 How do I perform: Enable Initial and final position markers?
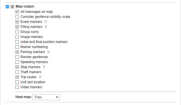click(x=17, y=42)
